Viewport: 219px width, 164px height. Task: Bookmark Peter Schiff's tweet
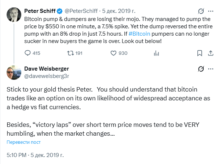pos(200,53)
